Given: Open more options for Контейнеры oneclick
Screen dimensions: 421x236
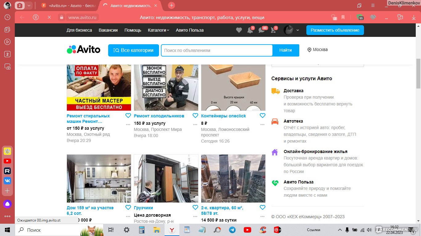Looking at the screenshot, I should (263, 124).
